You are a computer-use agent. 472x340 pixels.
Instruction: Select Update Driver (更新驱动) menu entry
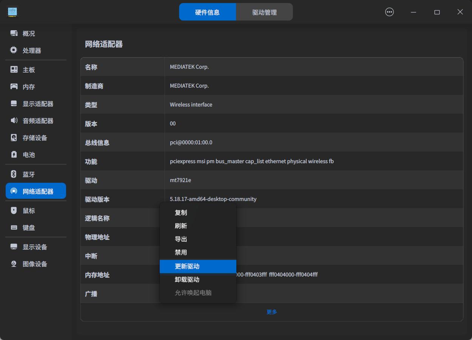(x=187, y=266)
